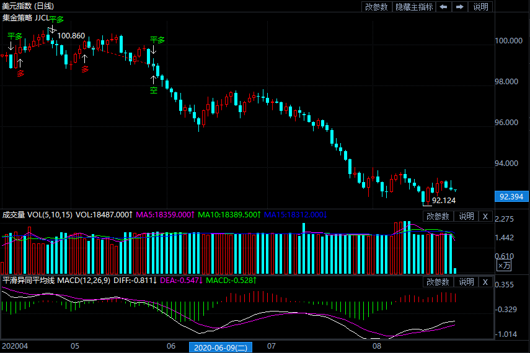Viewport: 530px width, 353px height.
Task: Click the right arrow indicator button
Action: click(x=459, y=7)
